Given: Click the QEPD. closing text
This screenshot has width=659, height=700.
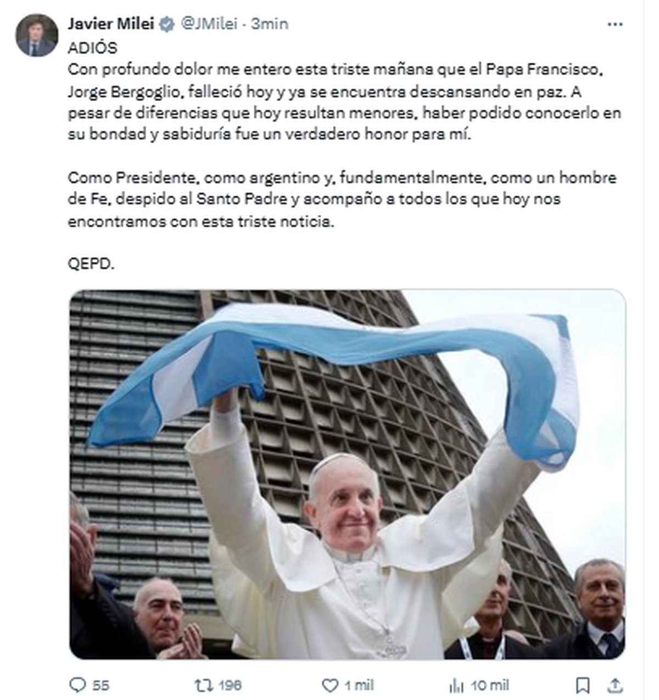Looking at the screenshot, I should pos(91,264).
